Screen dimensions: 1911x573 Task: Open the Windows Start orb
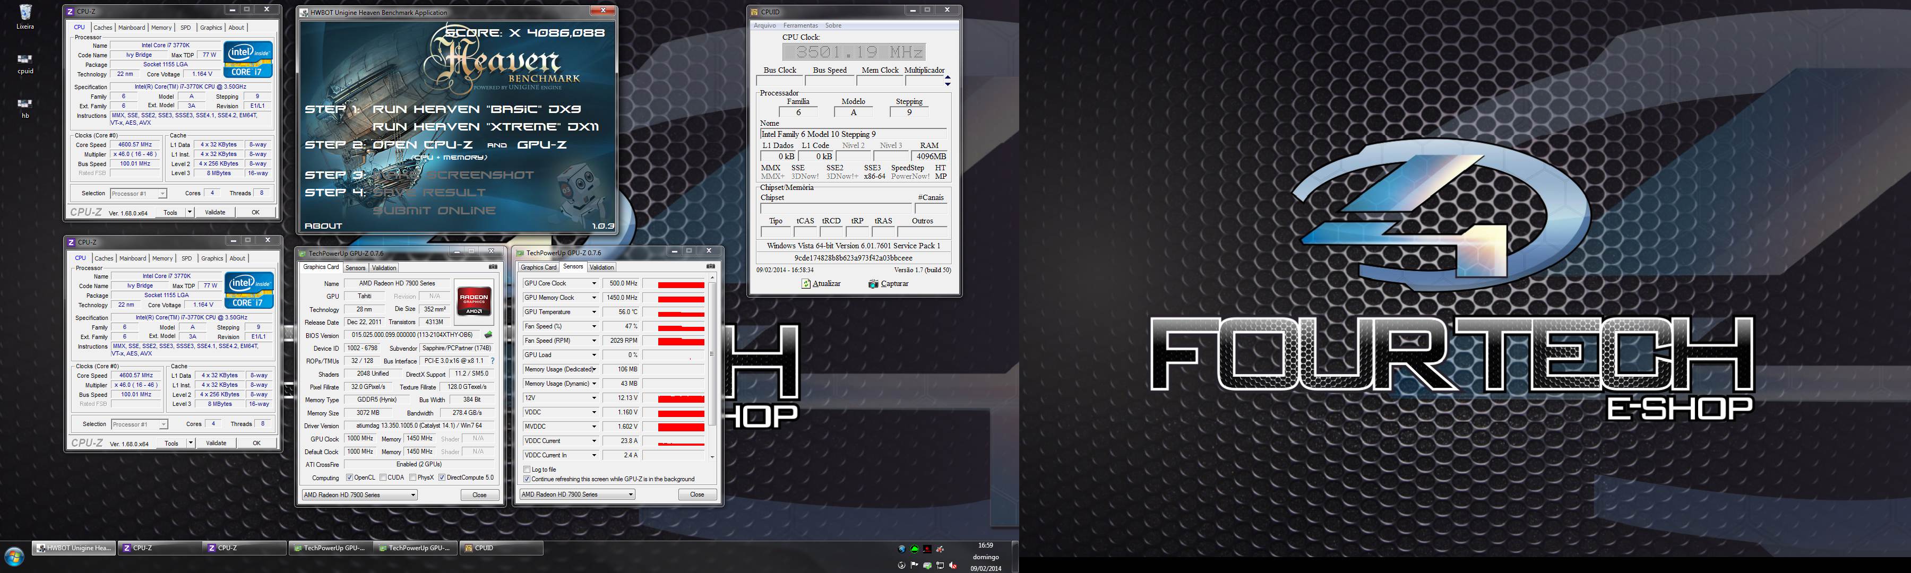coord(14,558)
